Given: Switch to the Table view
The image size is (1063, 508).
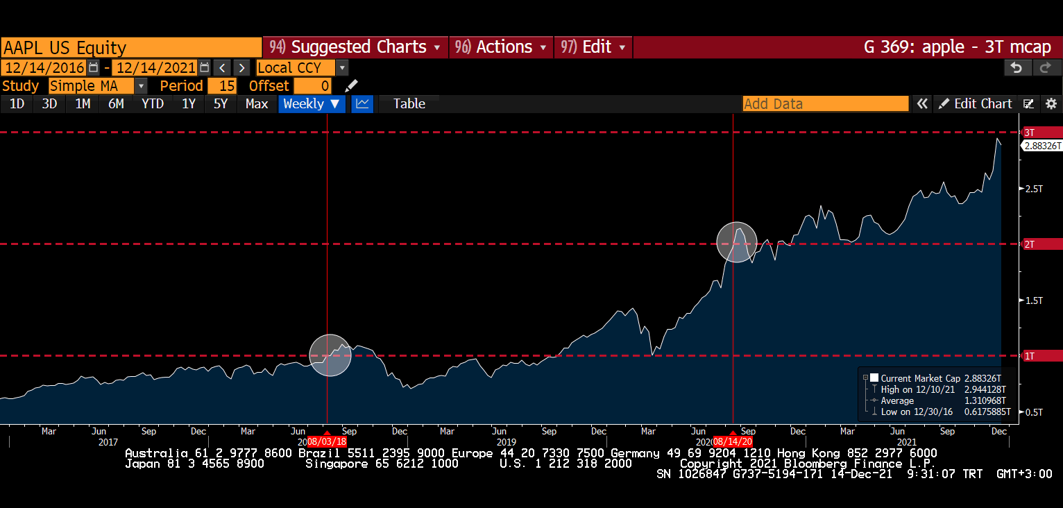Looking at the screenshot, I should click(x=409, y=103).
